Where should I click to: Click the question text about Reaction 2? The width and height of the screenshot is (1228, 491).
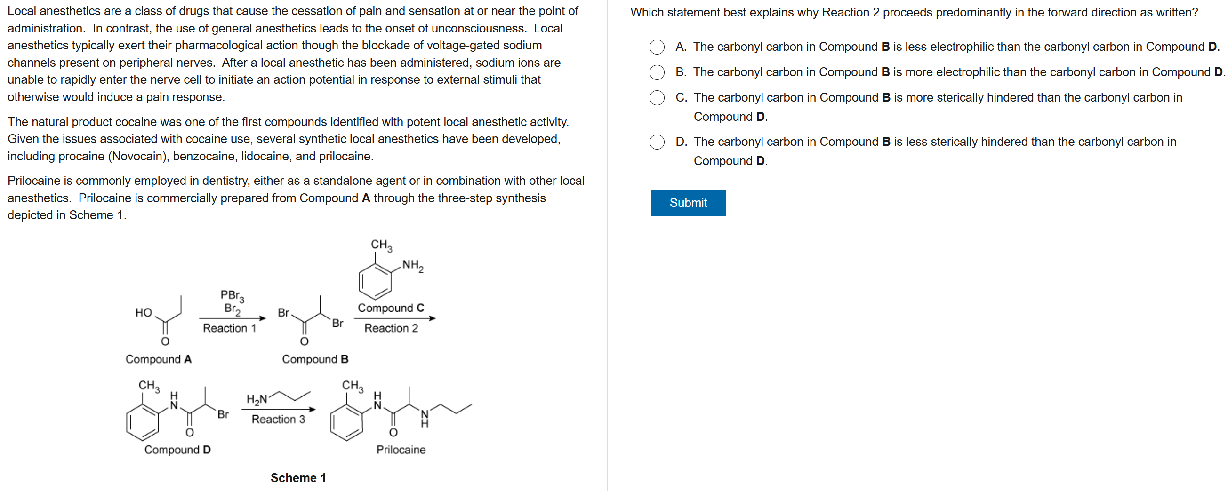tap(914, 12)
